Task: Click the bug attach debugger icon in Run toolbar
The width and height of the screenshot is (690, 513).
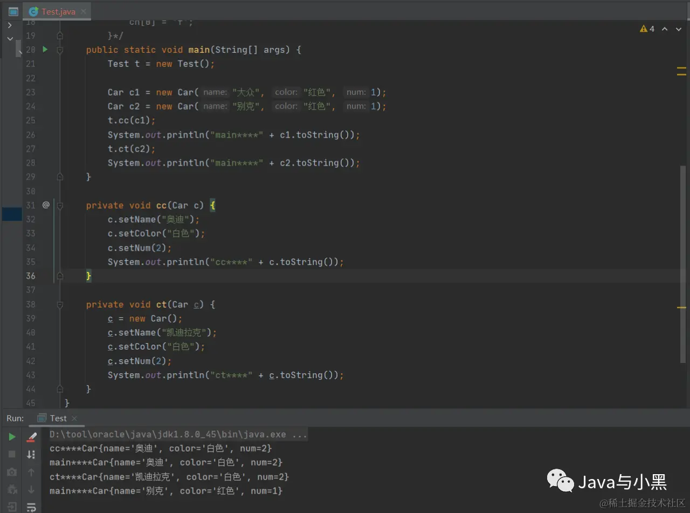Action: click(12, 490)
